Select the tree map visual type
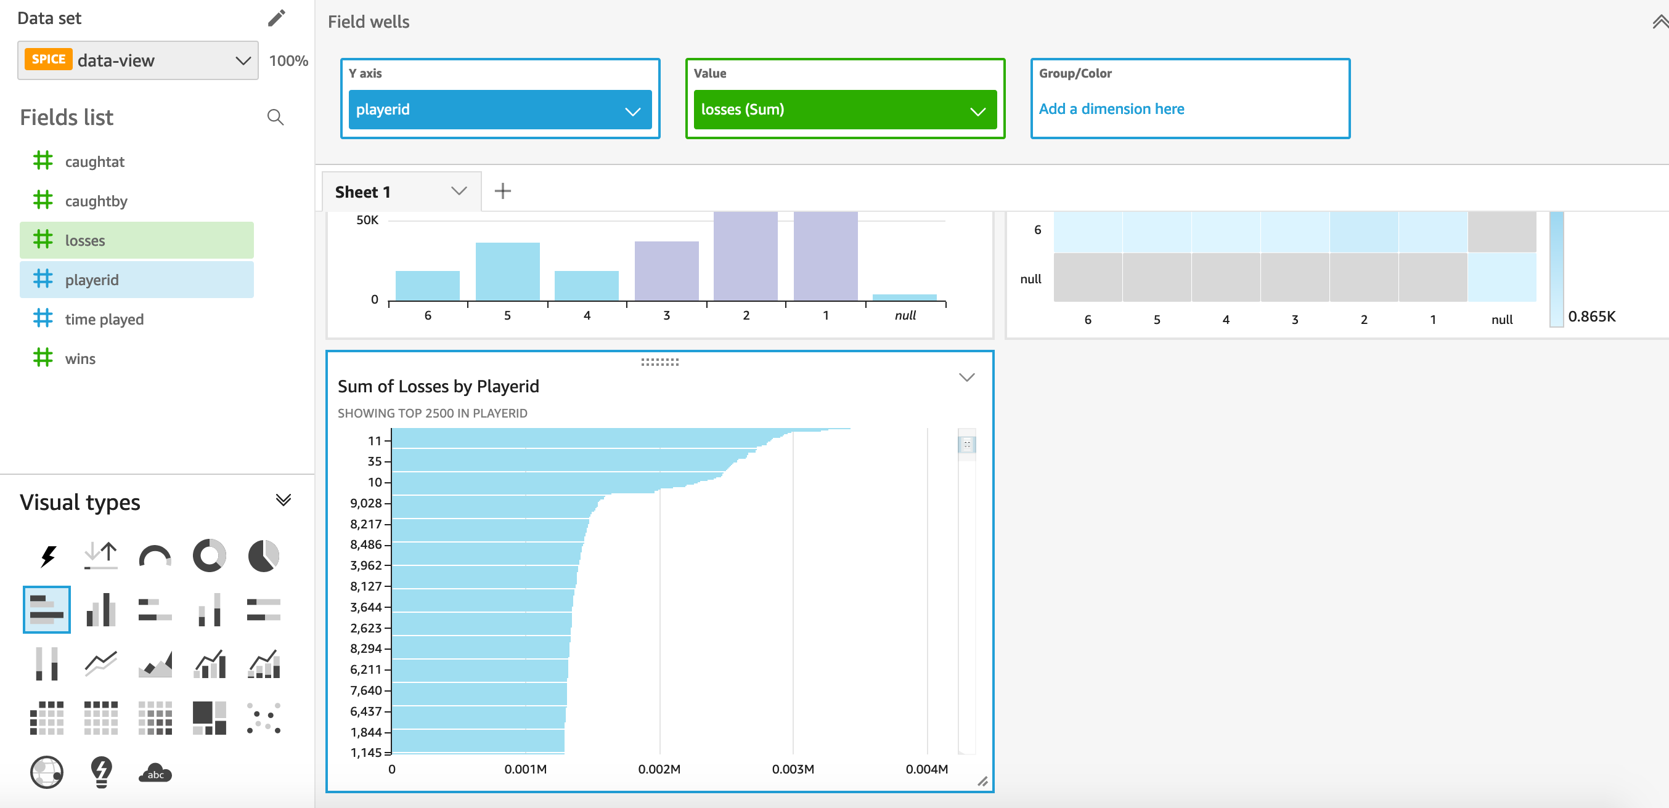The height and width of the screenshot is (808, 1669). pyautogui.click(x=208, y=717)
